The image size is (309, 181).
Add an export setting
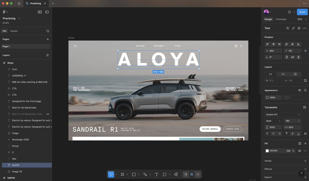305,177
